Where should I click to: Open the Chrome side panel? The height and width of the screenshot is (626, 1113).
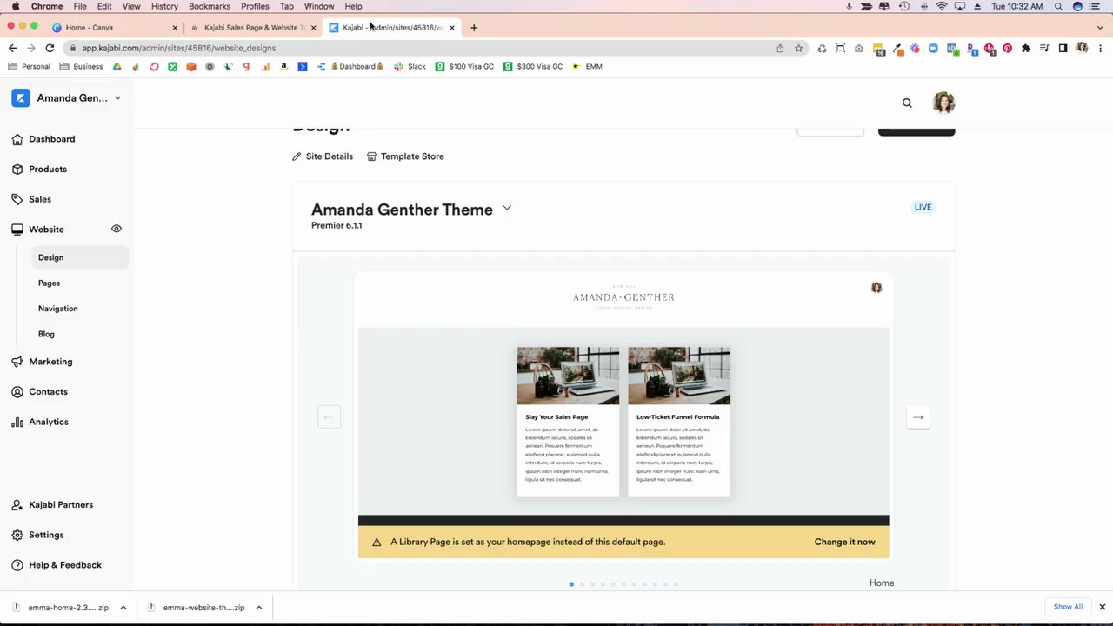click(1063, 49)
